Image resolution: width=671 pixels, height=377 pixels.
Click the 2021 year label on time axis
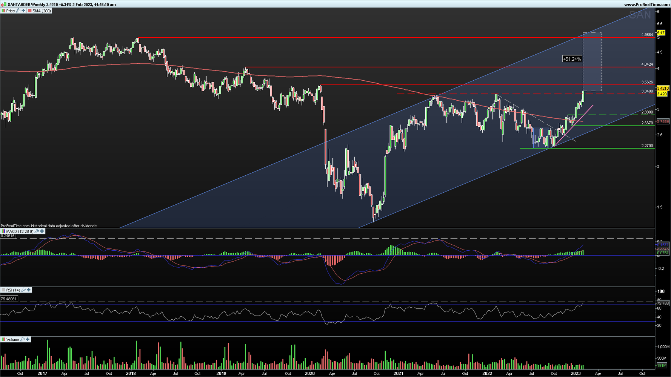coord(398,374)
